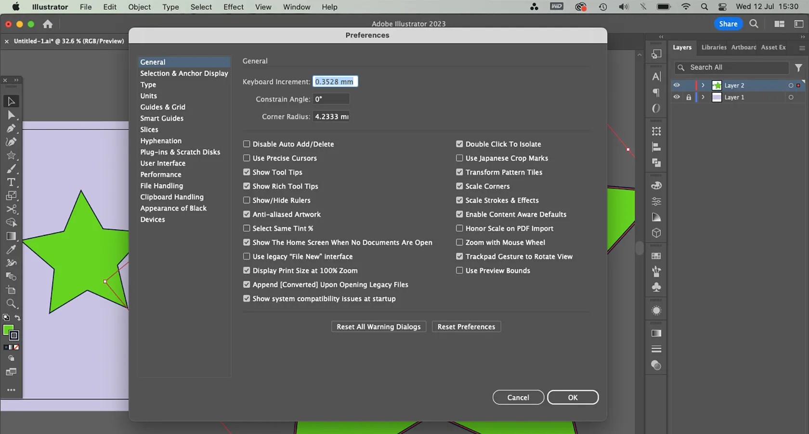Viewport: 809px width, 434px height.
Task: Uncheck Enable Content Aware Defaults
Action: tap(459, 214)
